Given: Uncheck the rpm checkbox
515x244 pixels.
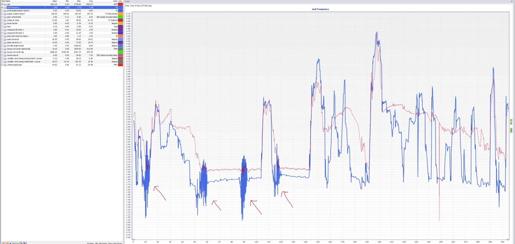Looking at the screenshot, I should pyautogui.click(x=2, y=4).
